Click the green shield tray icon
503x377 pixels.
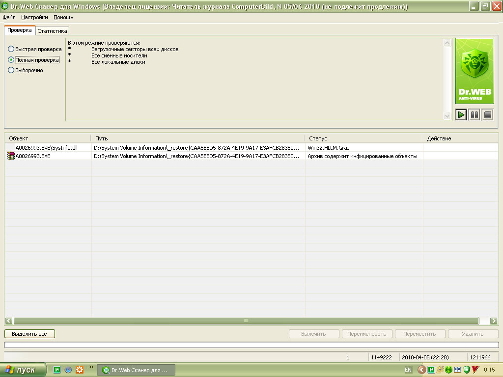(x=467, y=370)
